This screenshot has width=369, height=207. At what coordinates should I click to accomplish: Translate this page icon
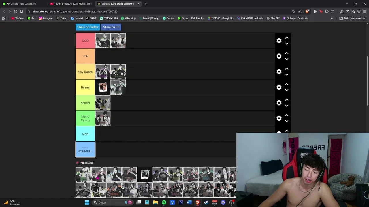[x=293, y=11]
